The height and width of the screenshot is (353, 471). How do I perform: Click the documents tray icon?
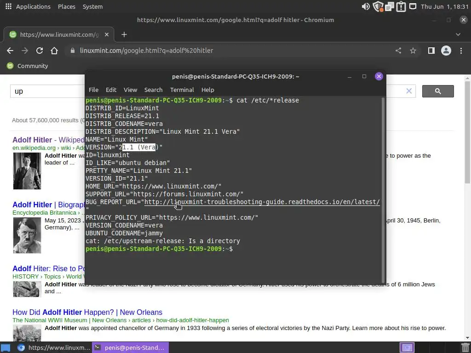(x=389, y=6)
